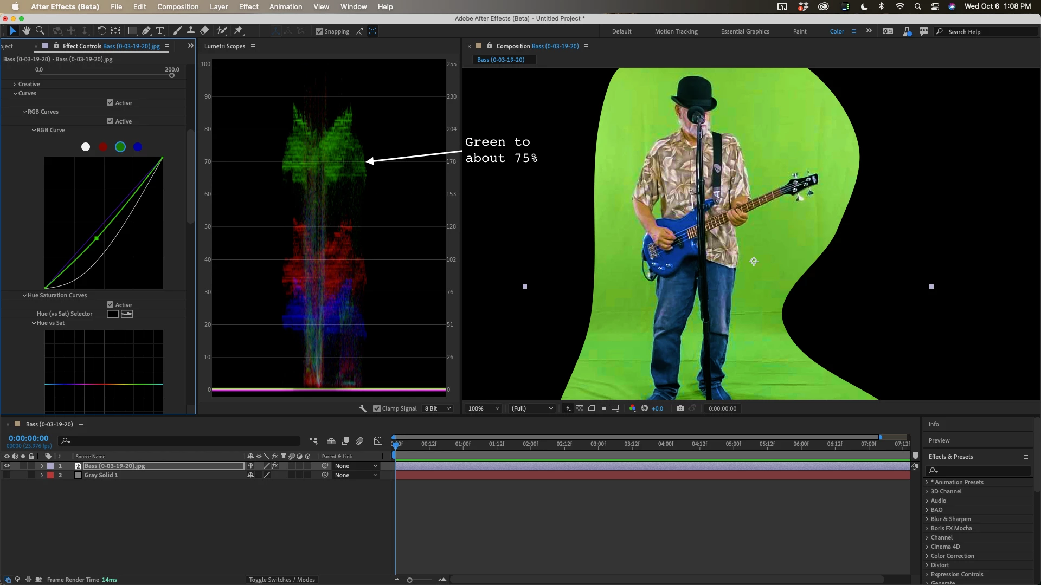The width and height of the screenshot is (1041, 585).
Task: Select the Puppet Pin tool
Action: coord(239,31)
